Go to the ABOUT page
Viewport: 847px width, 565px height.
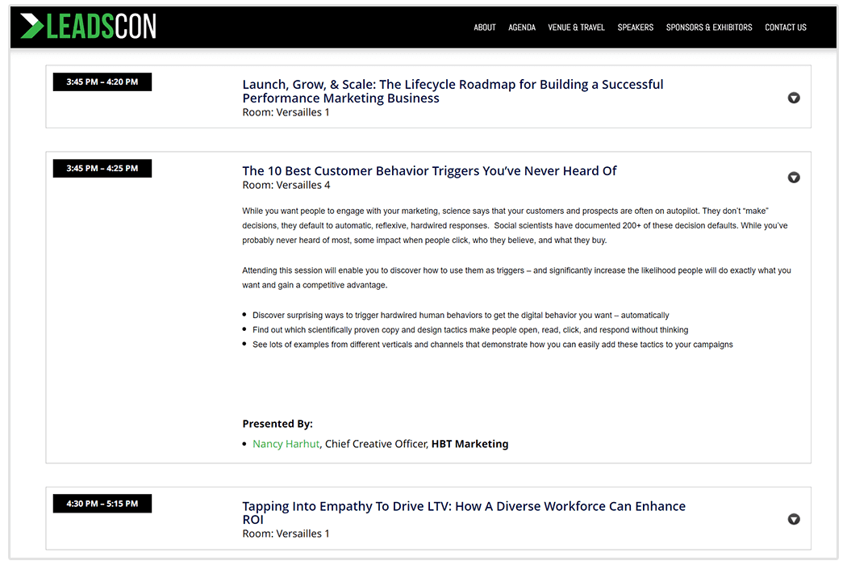[x=484, y=27]
